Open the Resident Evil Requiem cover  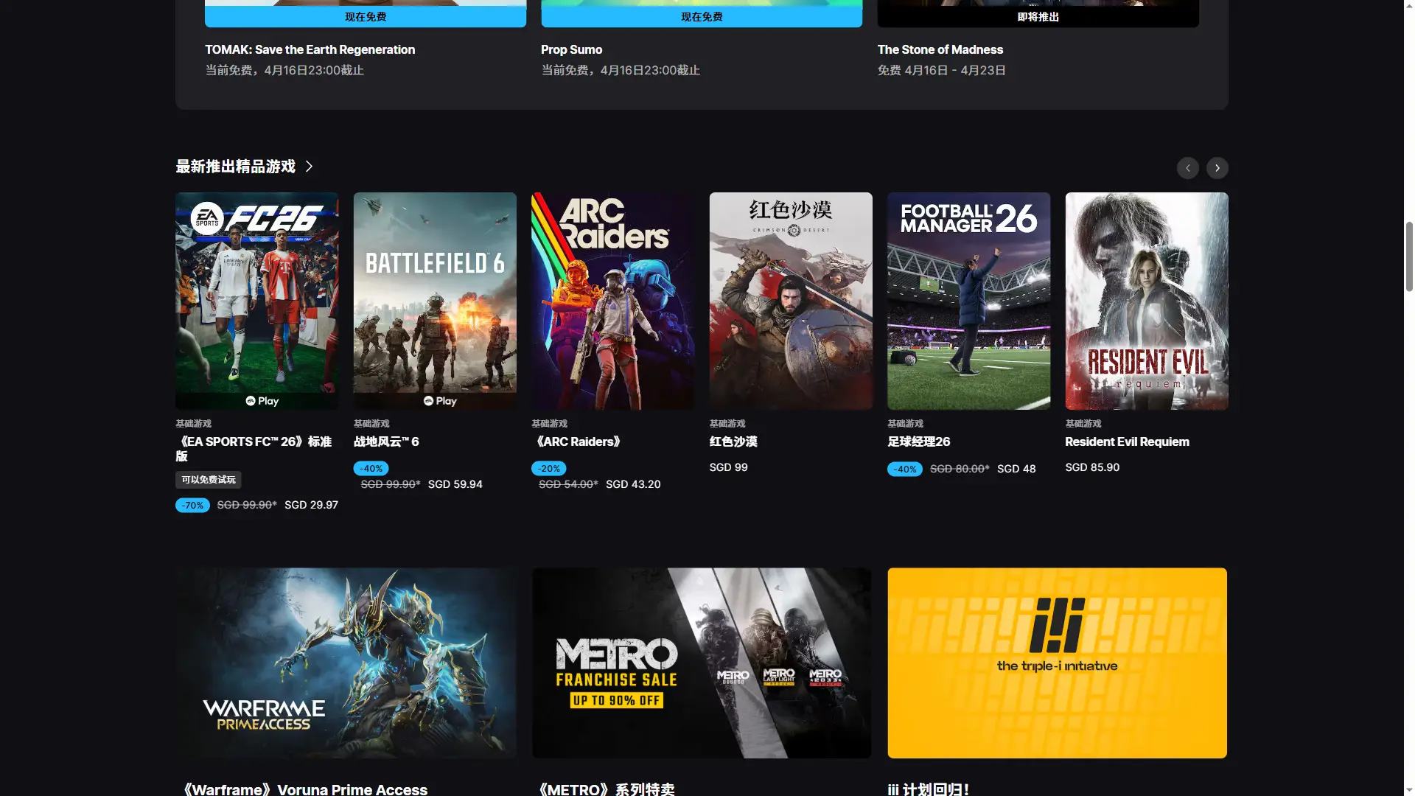[x=1146, y=300]
